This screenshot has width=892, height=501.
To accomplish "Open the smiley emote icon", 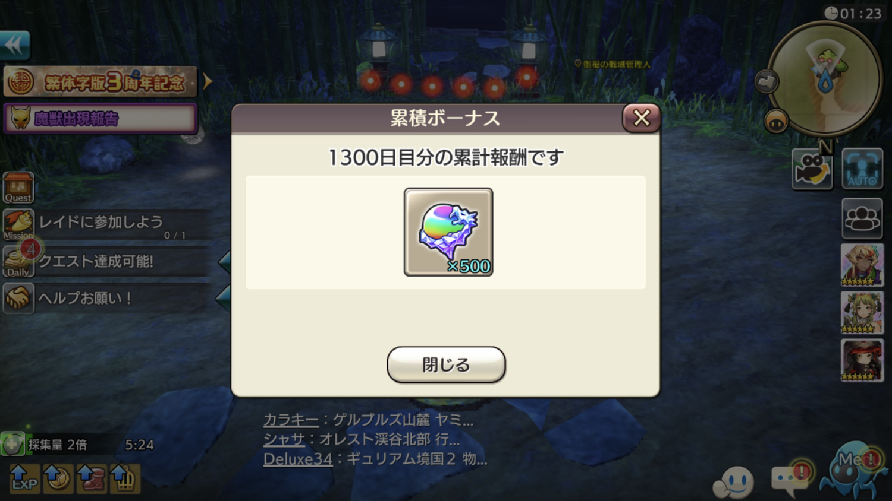I will point(733,481).
